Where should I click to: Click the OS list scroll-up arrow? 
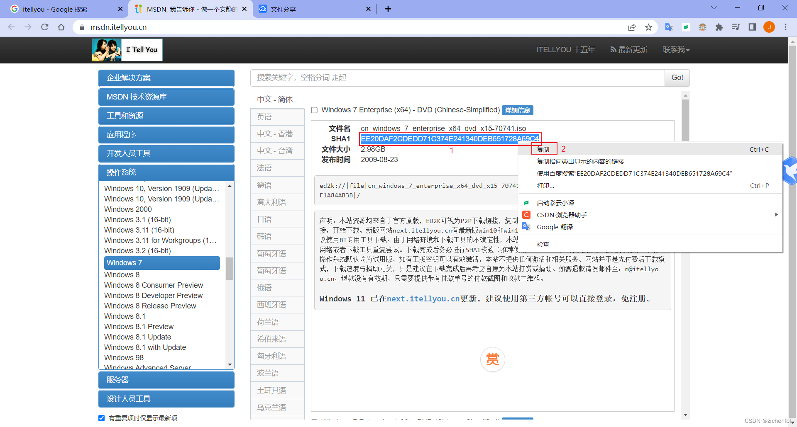coord(230,186)
